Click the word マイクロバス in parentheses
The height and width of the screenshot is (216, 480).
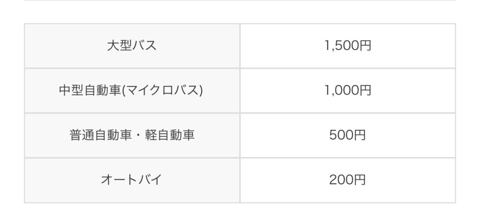coord(162,90)
